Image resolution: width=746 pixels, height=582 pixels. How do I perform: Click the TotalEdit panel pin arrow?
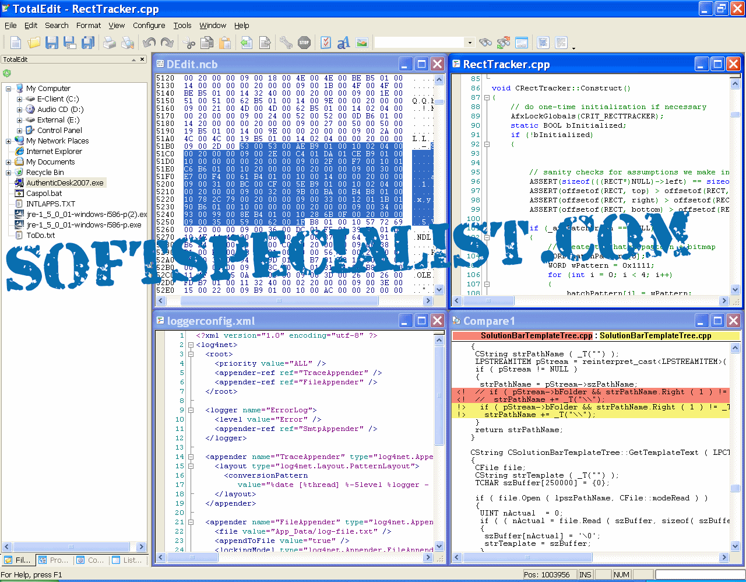pyautogui.click(x=133, y=59)
